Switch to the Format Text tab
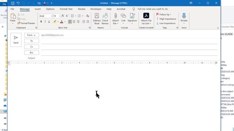 (x=66, y=9)
